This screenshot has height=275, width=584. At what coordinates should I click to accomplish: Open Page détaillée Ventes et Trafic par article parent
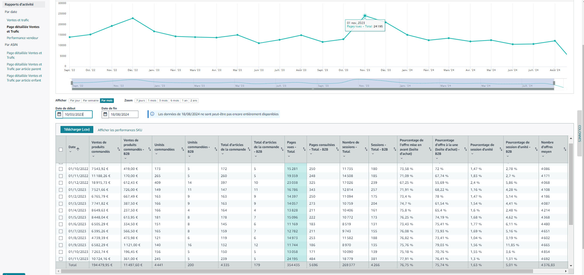(24, 67)
